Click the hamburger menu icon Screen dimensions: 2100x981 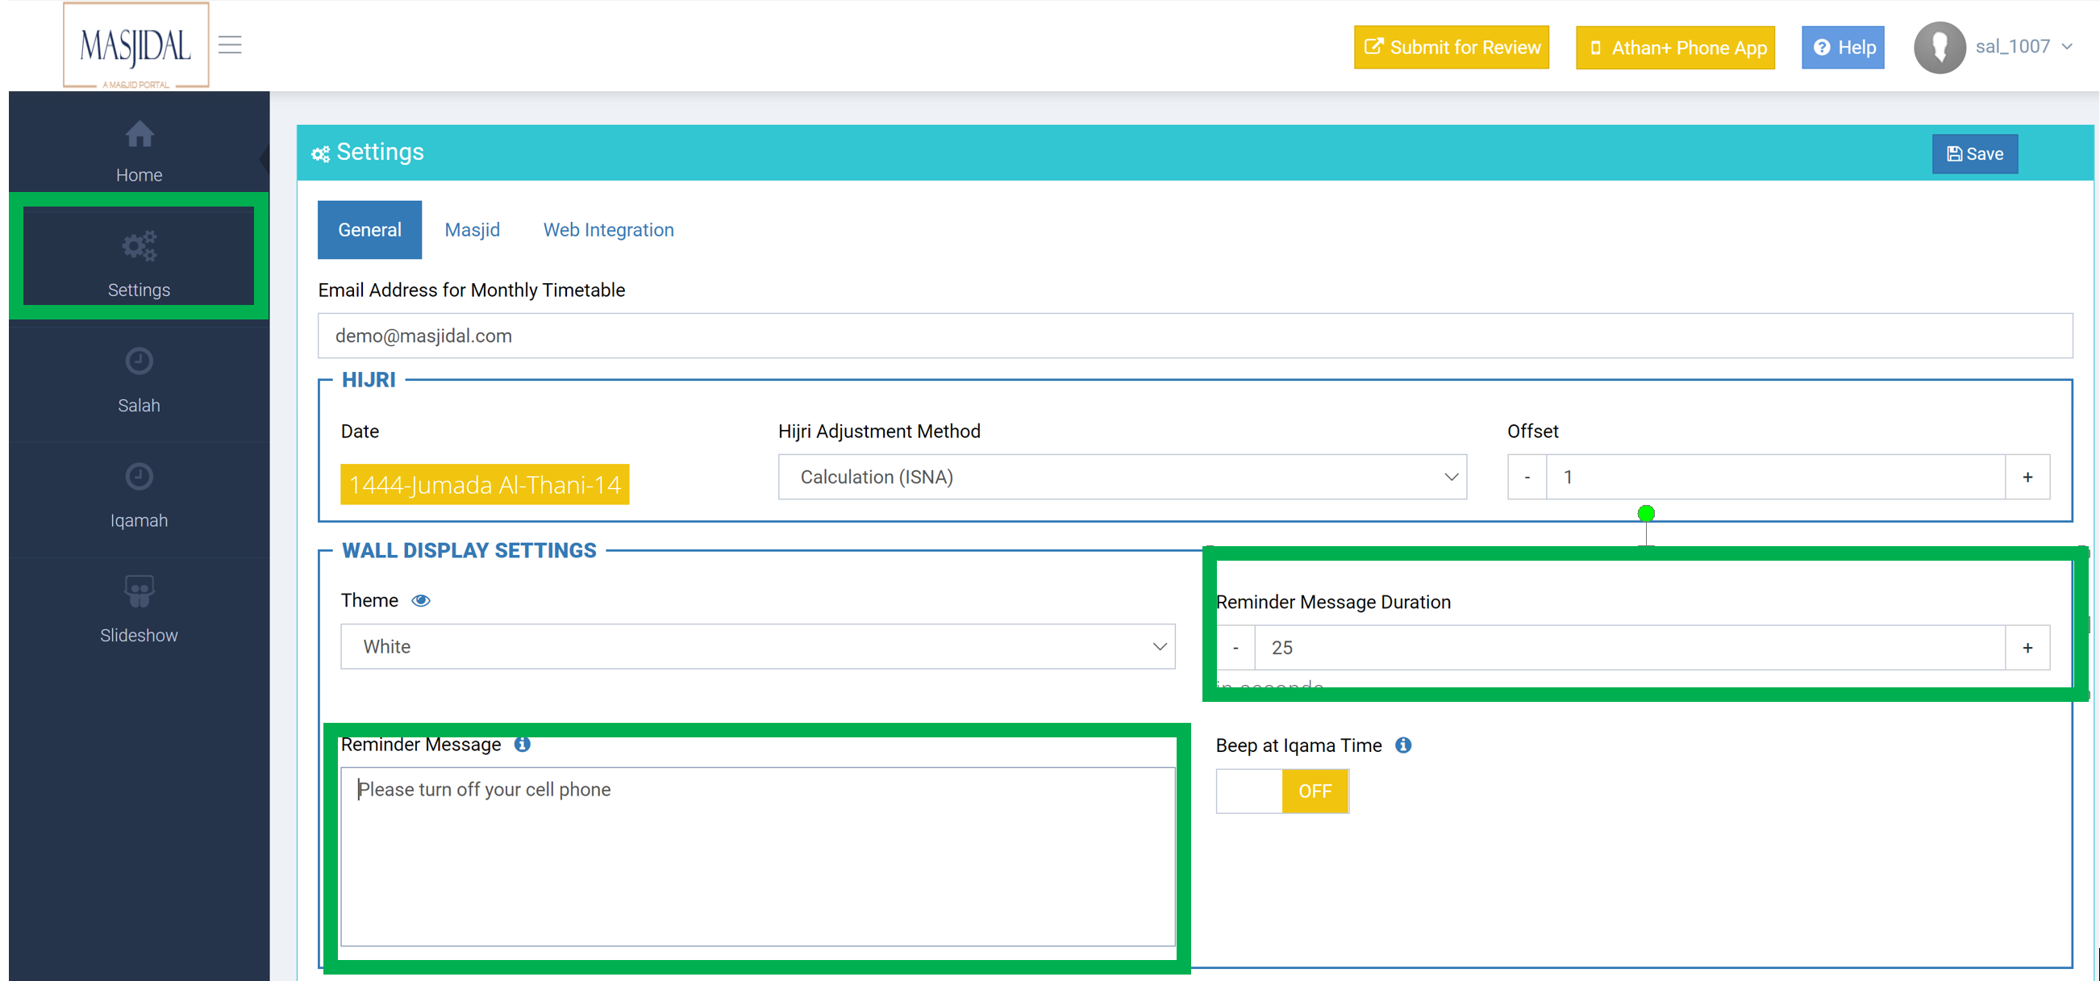[230, 45]
